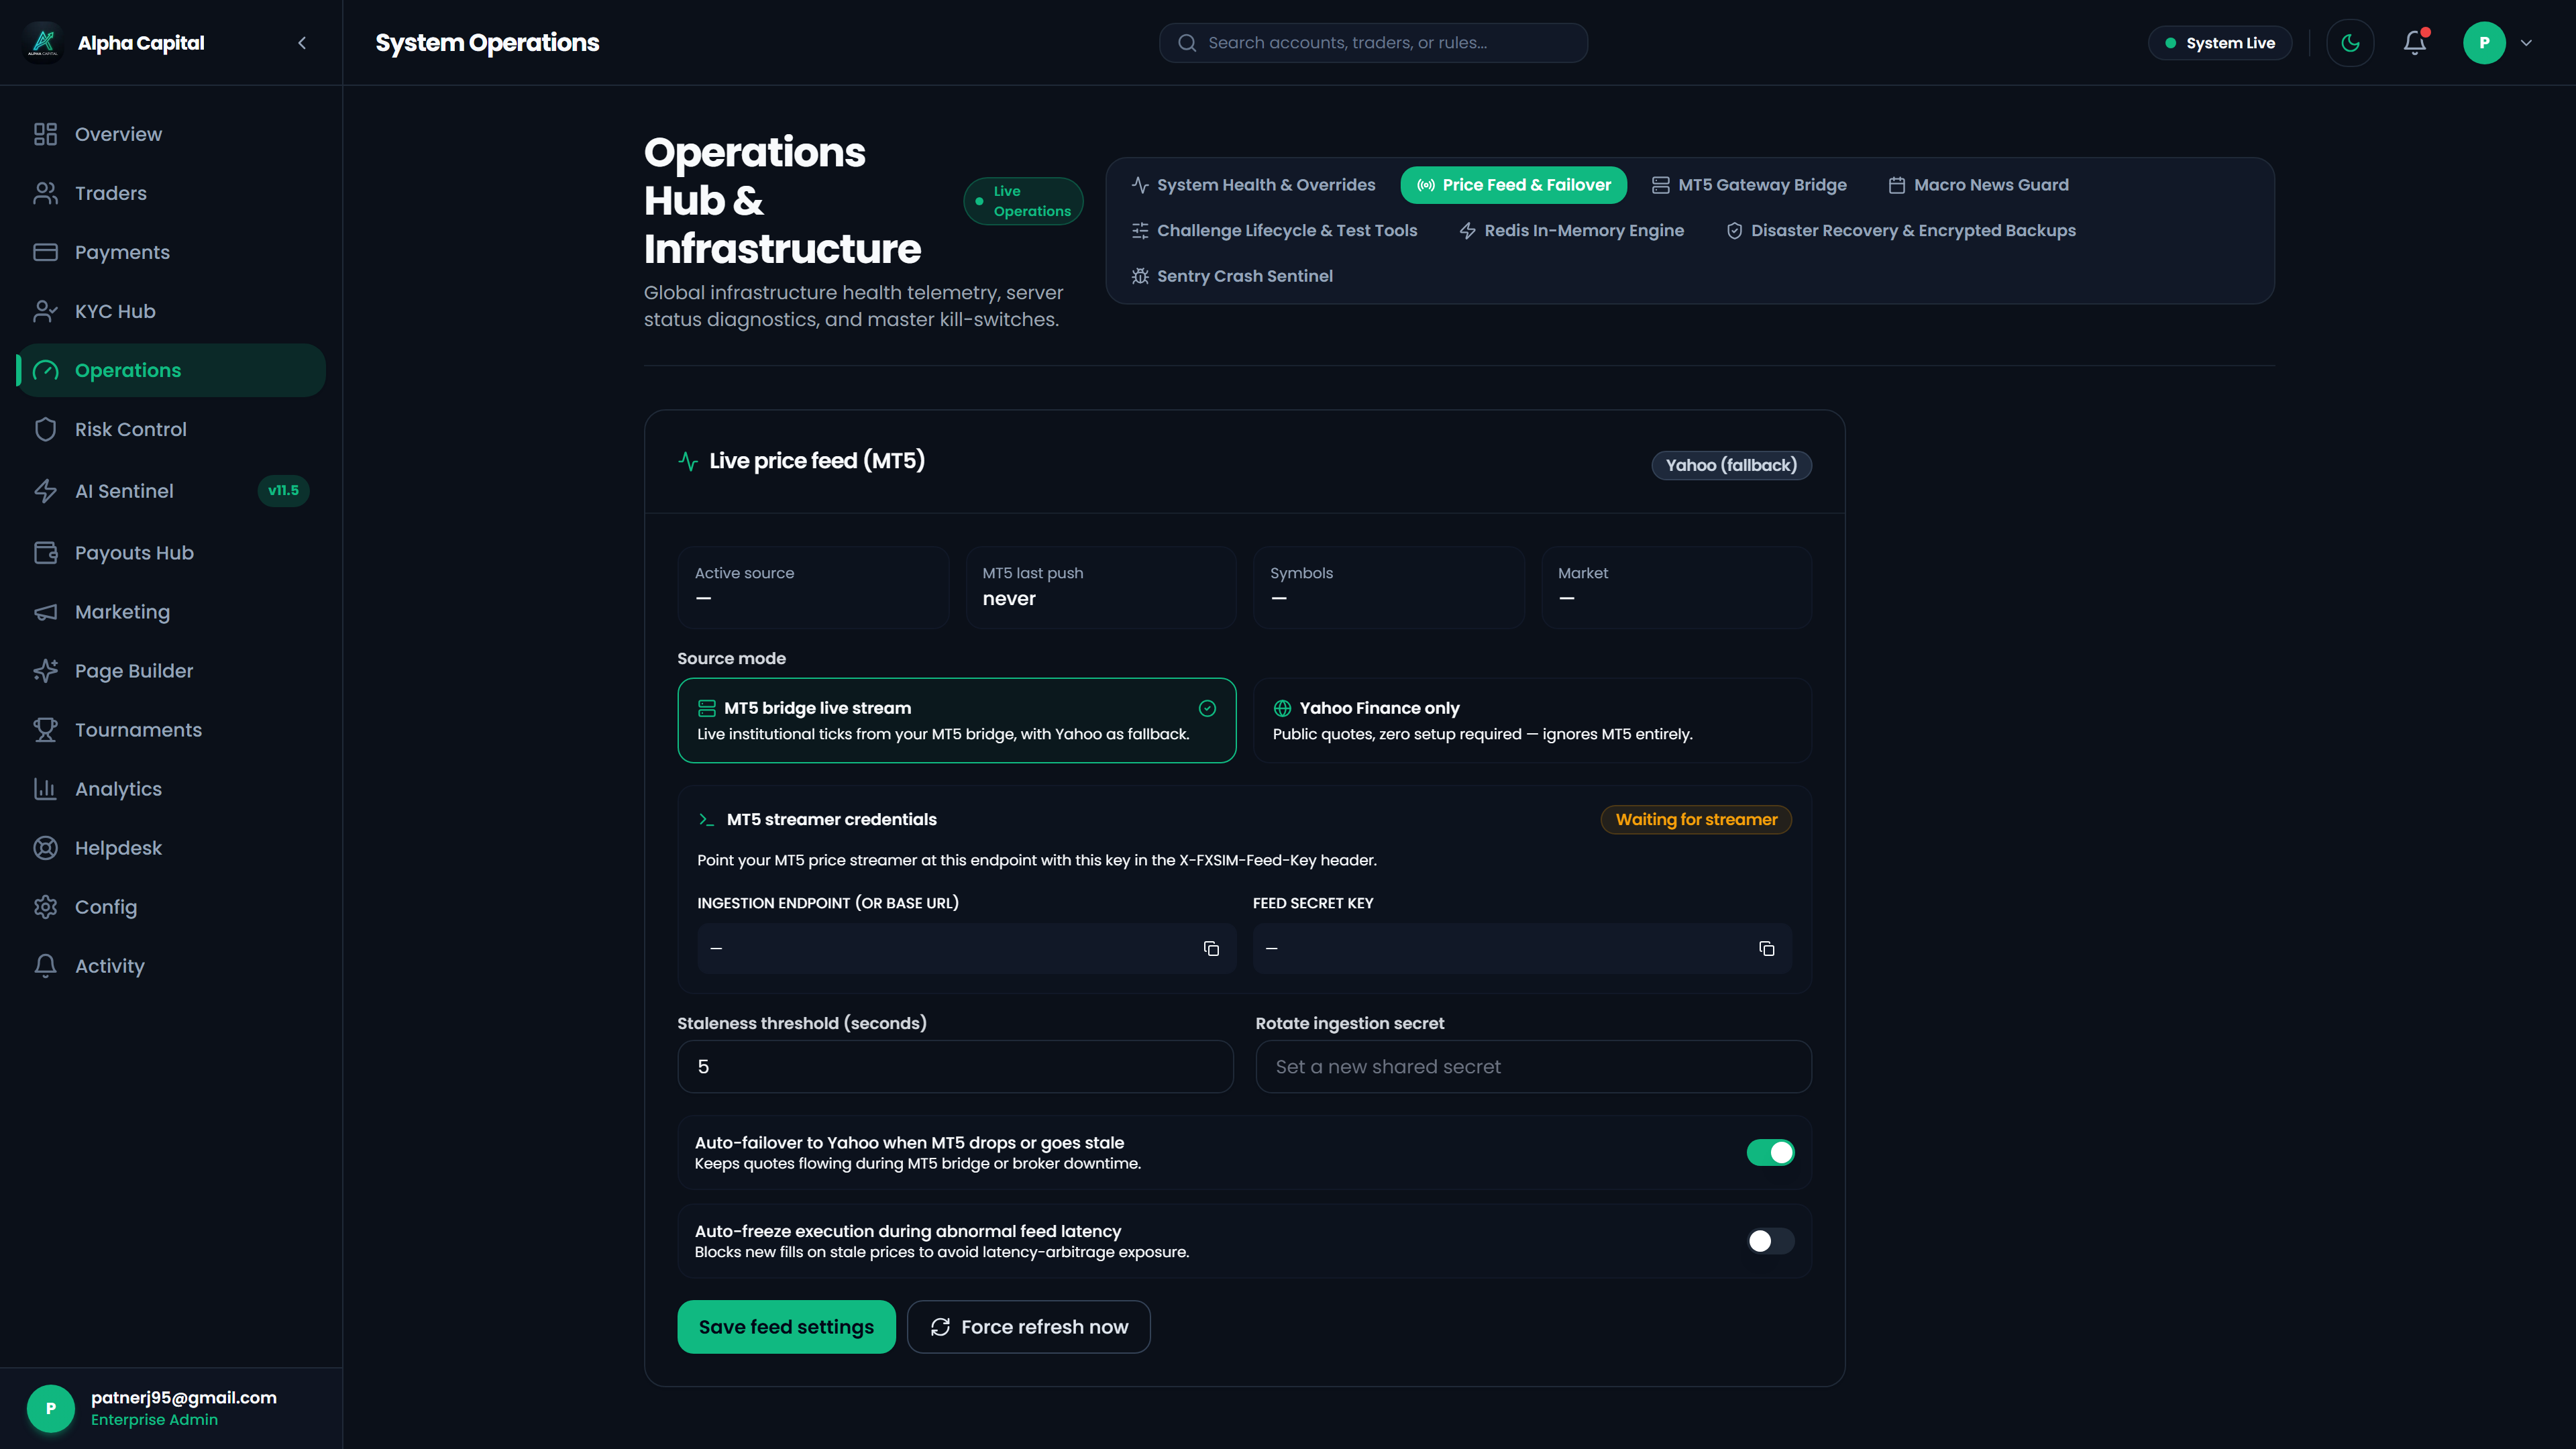Open the MT5 Gateway Bridge tab
The image size is (2576, 1449).
click(1749, 185)
